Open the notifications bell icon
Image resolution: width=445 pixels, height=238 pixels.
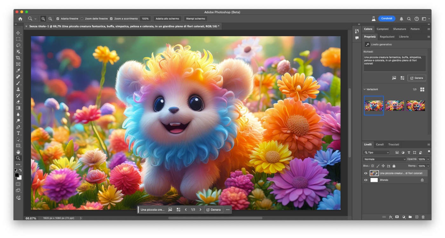tap(401, 19)
